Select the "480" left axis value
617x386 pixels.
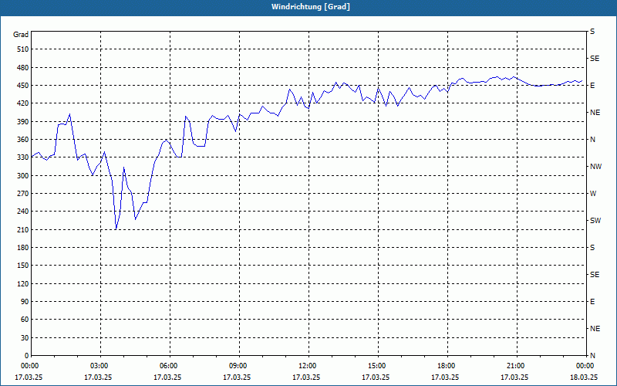23,67
